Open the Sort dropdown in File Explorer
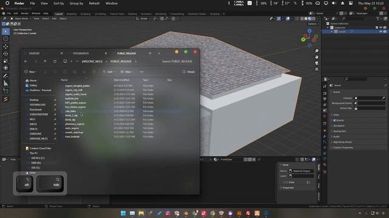Screen dimensions: 389x218 click(109, 71)
